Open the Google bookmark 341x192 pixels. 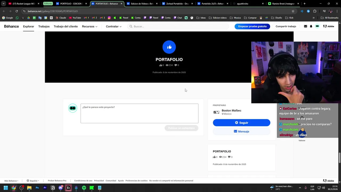pos(7,18)
